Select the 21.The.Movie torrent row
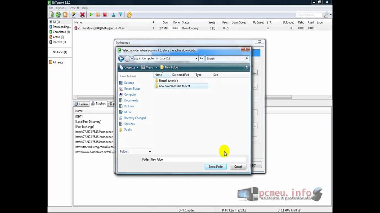This screenshot has width=380, height=213. [203, 28]
